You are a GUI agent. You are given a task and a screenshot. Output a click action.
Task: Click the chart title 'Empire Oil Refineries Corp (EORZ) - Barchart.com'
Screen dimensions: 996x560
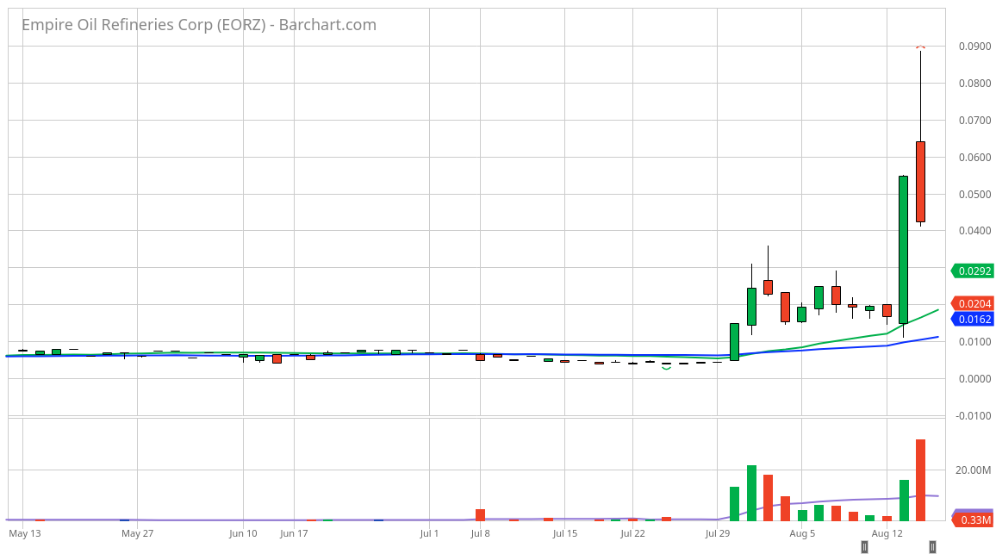point(199,25)
